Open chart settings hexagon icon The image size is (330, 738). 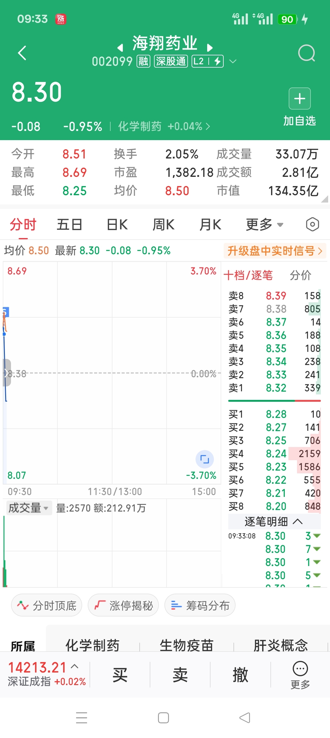pyautogui.click(x=312, y=224)
